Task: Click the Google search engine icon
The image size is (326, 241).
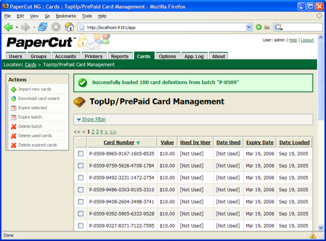Action: 278,27
